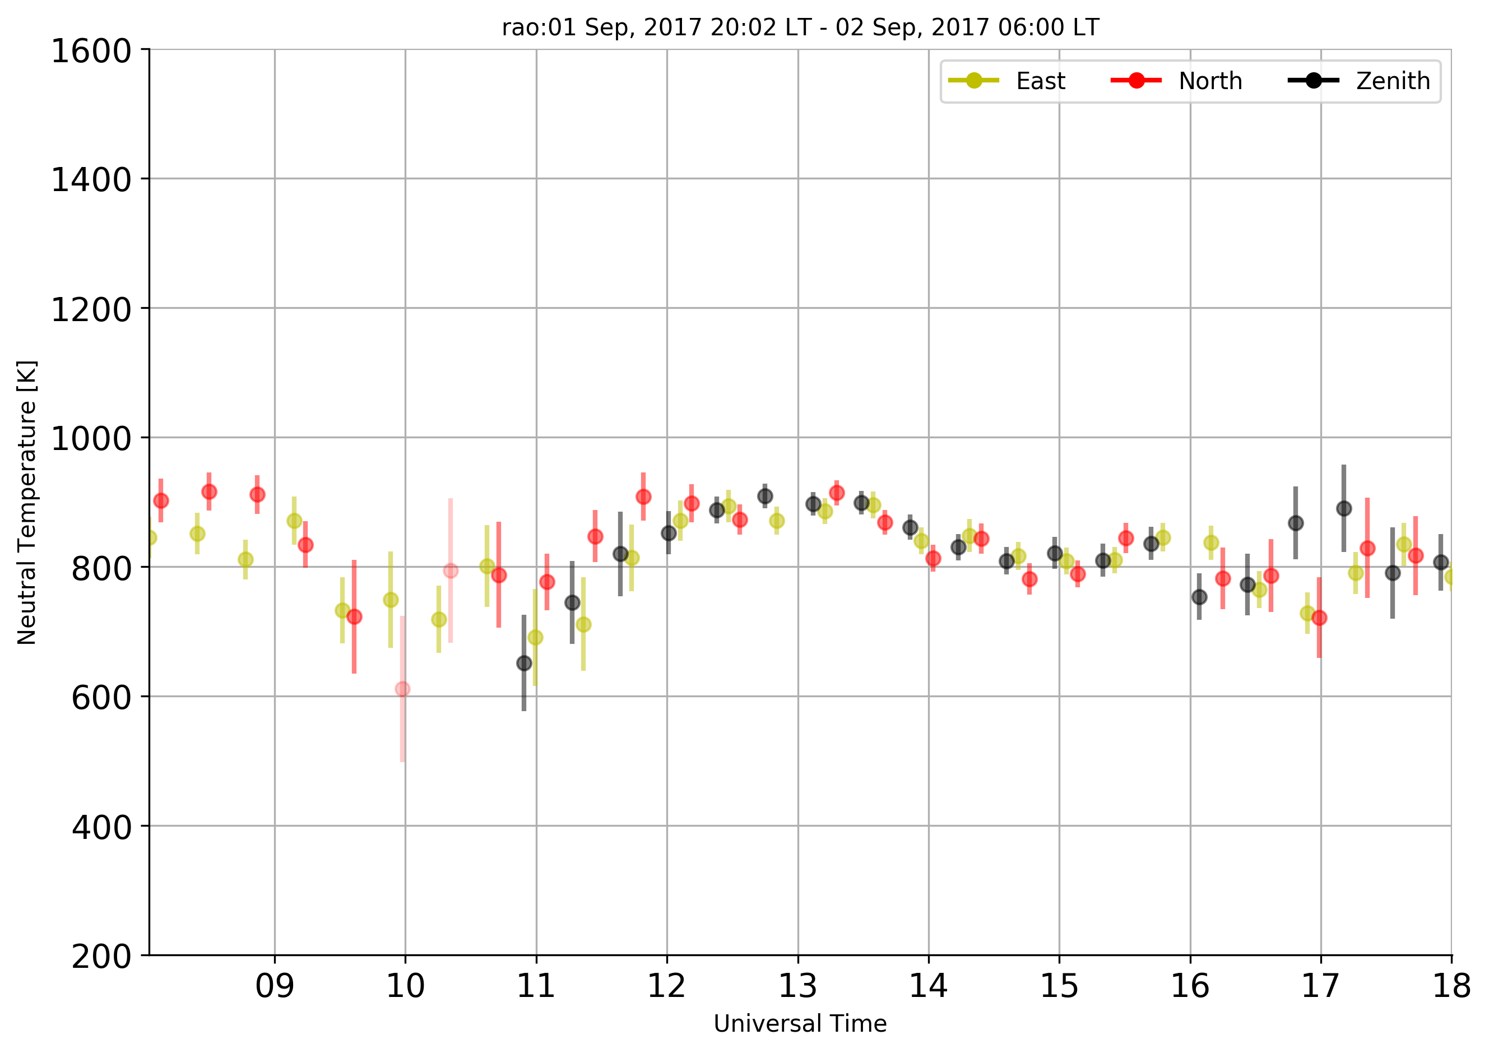Click the x-axis tick label '13'

[x=797, y=987]
